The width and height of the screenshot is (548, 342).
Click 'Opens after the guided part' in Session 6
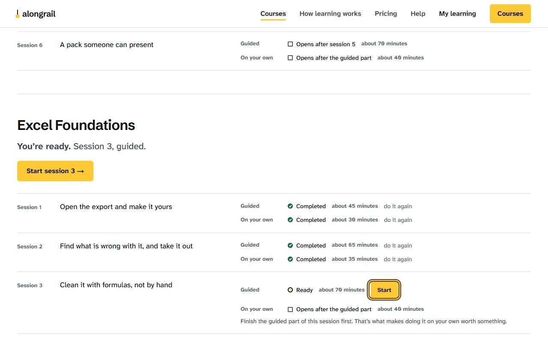334,58
